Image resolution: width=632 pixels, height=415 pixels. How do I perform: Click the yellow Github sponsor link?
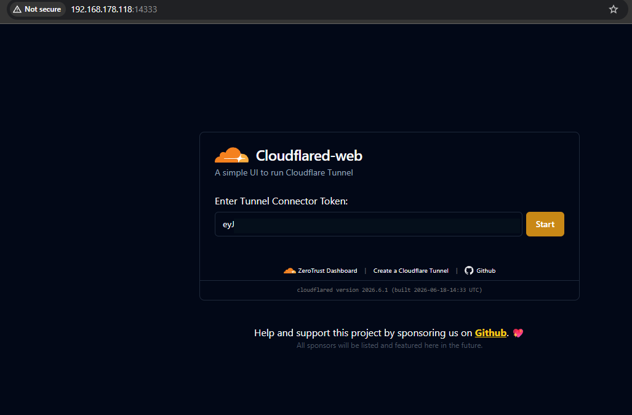pyautogui.click(x=490, y=332)
